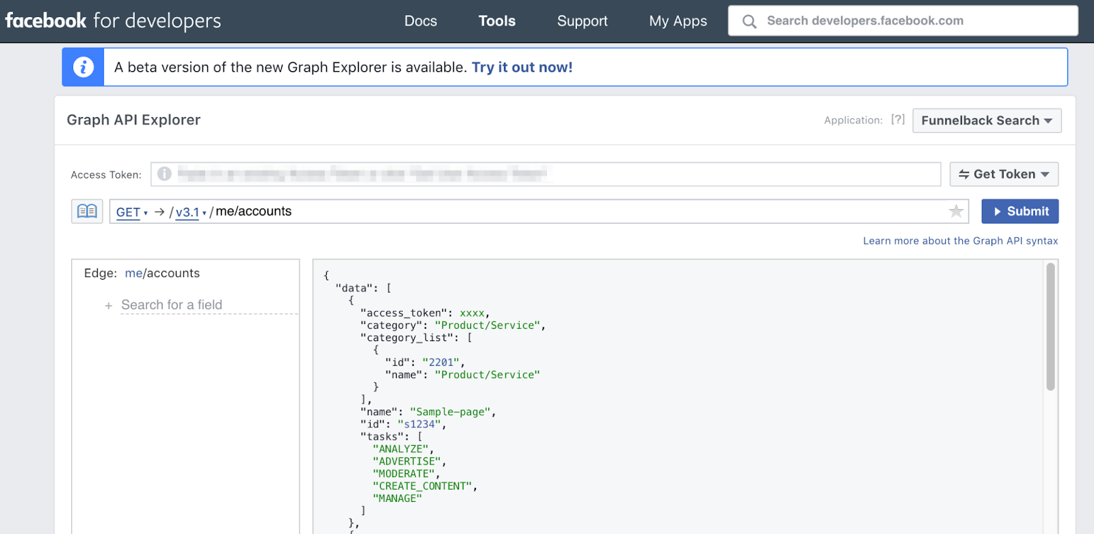This screenshot has width=1094, height=534.
Task: Open the API reference book icon
Action: point(87,211)
